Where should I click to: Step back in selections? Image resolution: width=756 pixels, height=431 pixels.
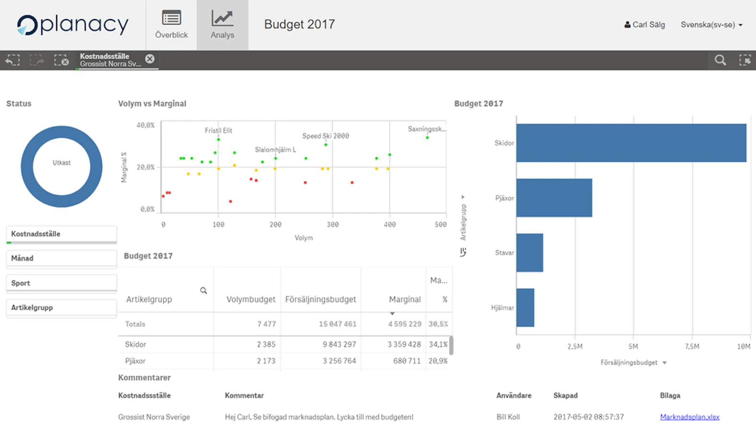point(12,60)
